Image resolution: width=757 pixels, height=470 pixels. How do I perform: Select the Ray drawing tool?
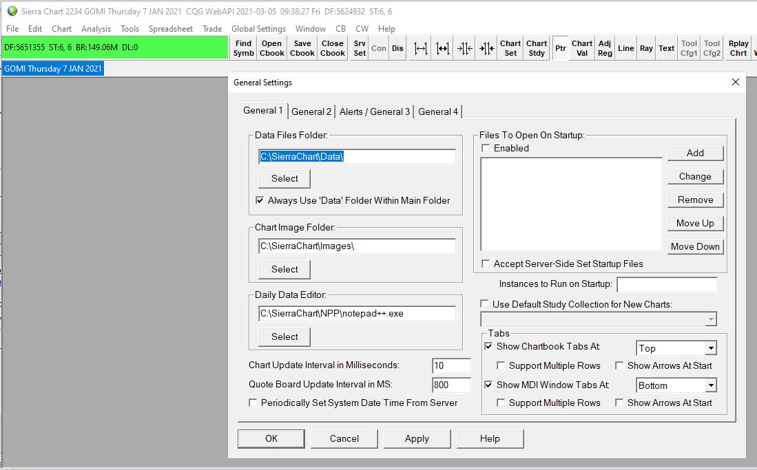(646, 48)
